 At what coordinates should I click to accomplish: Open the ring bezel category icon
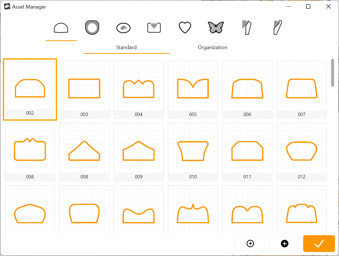click(92, 28)
